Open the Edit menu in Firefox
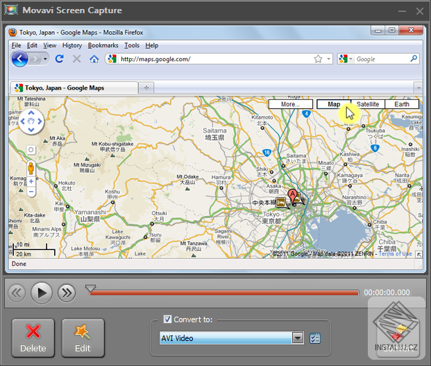 32,45
